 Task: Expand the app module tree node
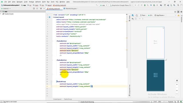coord(1,11)
